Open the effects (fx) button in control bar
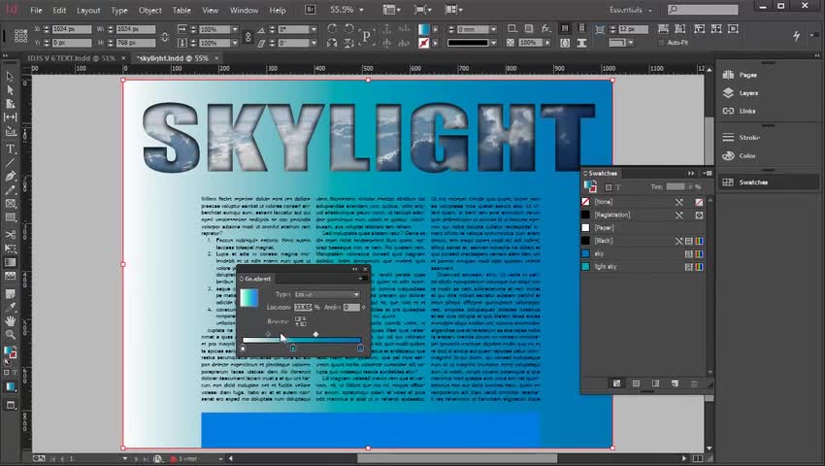 point(546,28)
